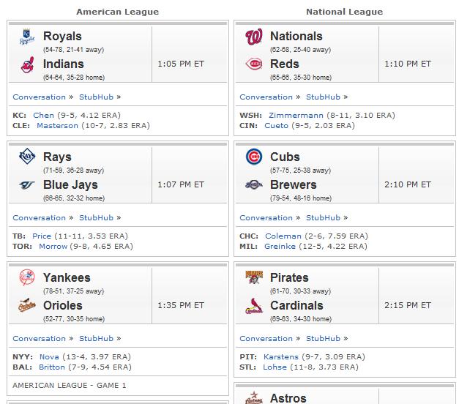Screen dimensions: 459x404
Task: Click the Milwaukee Brewers logo
Action: [254, 184]
